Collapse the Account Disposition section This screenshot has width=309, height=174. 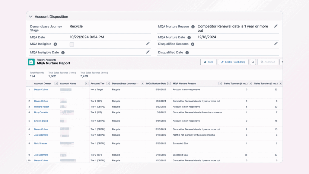(30, 16)
